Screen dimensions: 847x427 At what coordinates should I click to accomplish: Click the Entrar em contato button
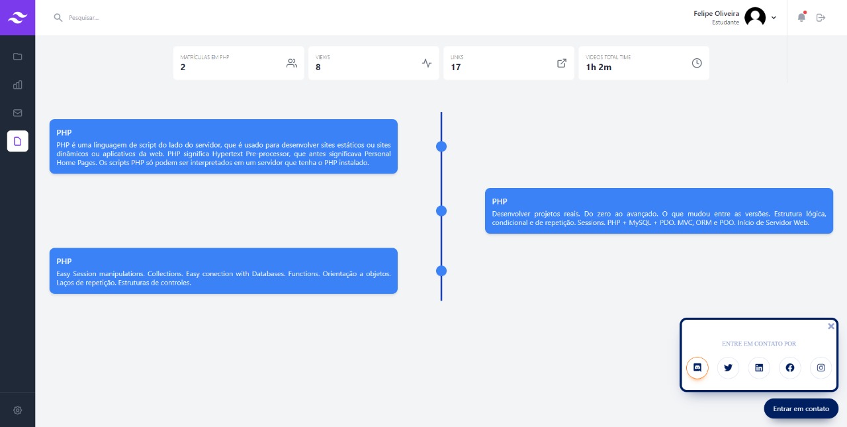[x=801, y=408]
